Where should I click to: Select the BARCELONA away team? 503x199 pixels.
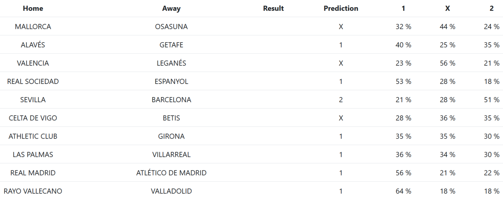tap(171, 100)
